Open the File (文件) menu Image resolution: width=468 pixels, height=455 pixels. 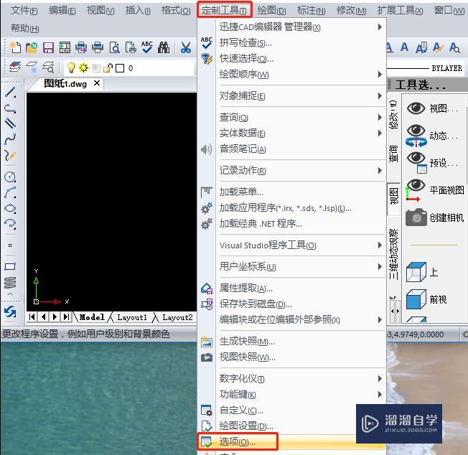click(24, 11)
